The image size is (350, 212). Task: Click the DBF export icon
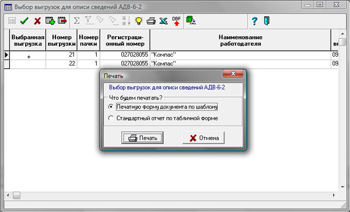(176, 21)
